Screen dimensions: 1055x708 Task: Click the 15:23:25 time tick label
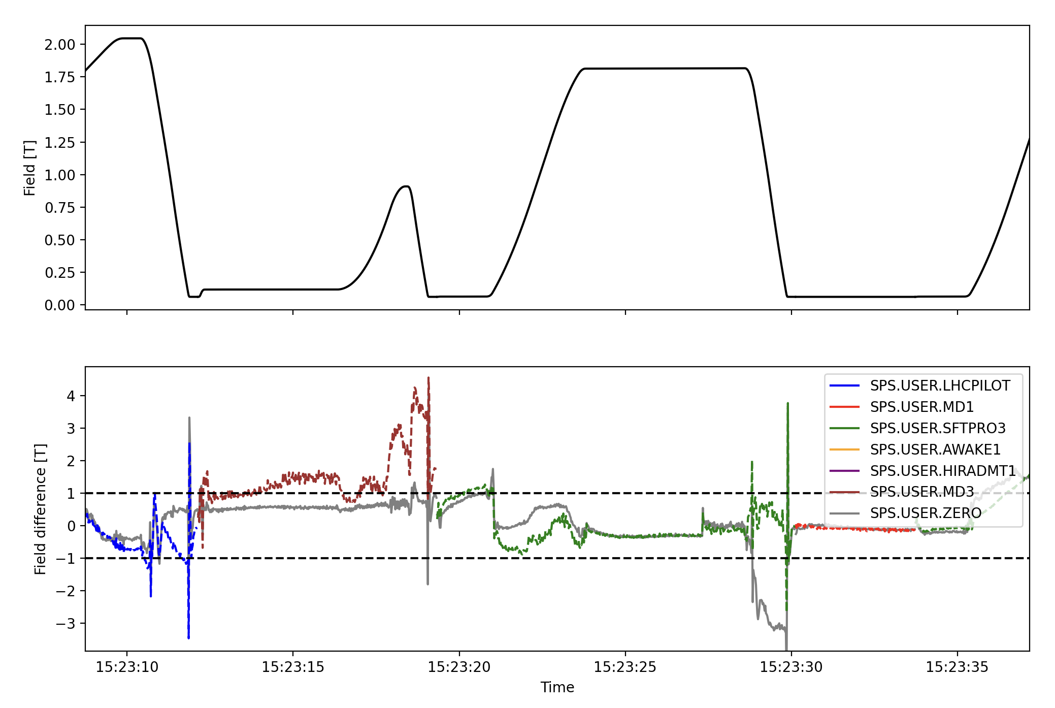click(x=625, y=667)
